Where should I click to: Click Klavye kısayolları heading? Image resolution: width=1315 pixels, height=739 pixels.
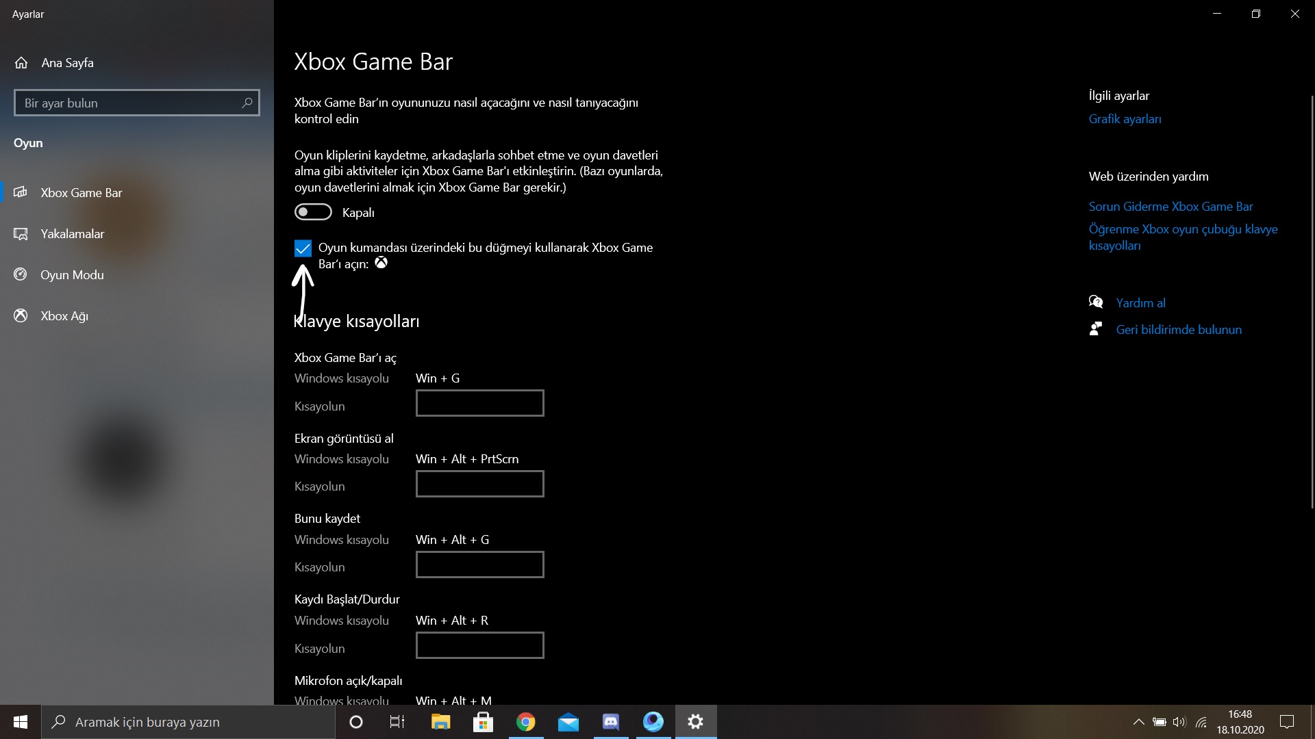[x=357, y=321]
